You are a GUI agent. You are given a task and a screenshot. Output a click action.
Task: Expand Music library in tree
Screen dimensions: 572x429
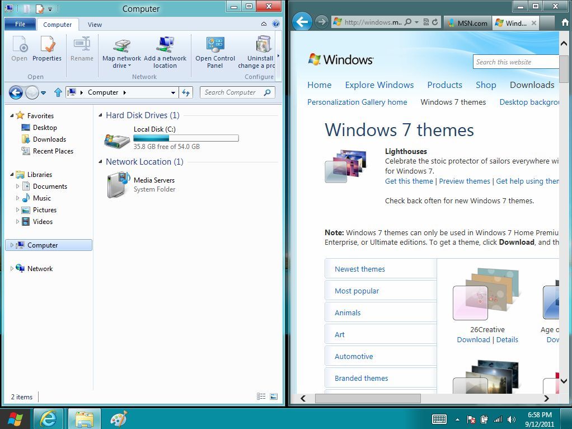(17, 198)
